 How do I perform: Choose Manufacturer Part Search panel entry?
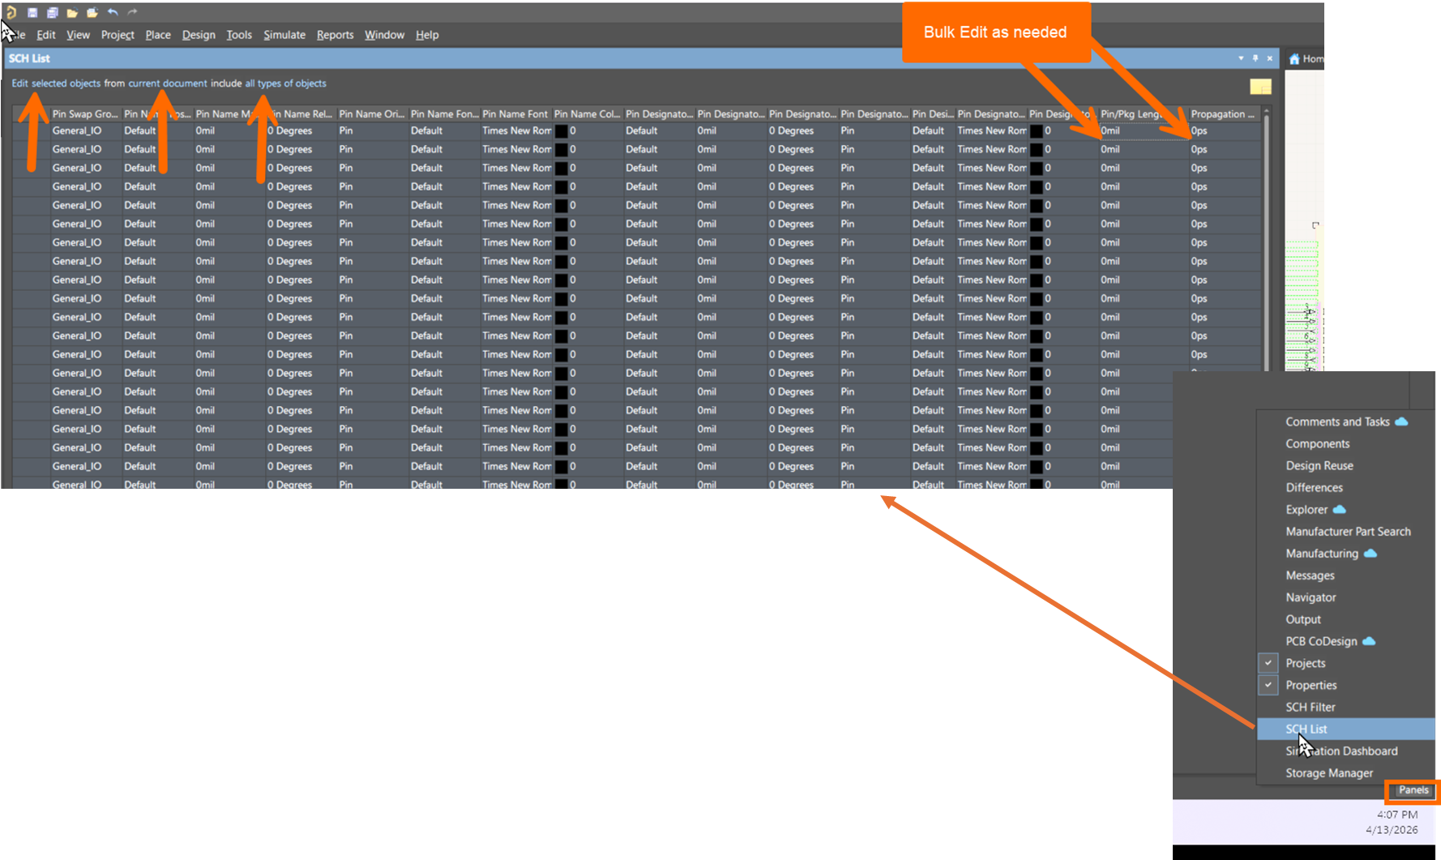(1345, 531)
